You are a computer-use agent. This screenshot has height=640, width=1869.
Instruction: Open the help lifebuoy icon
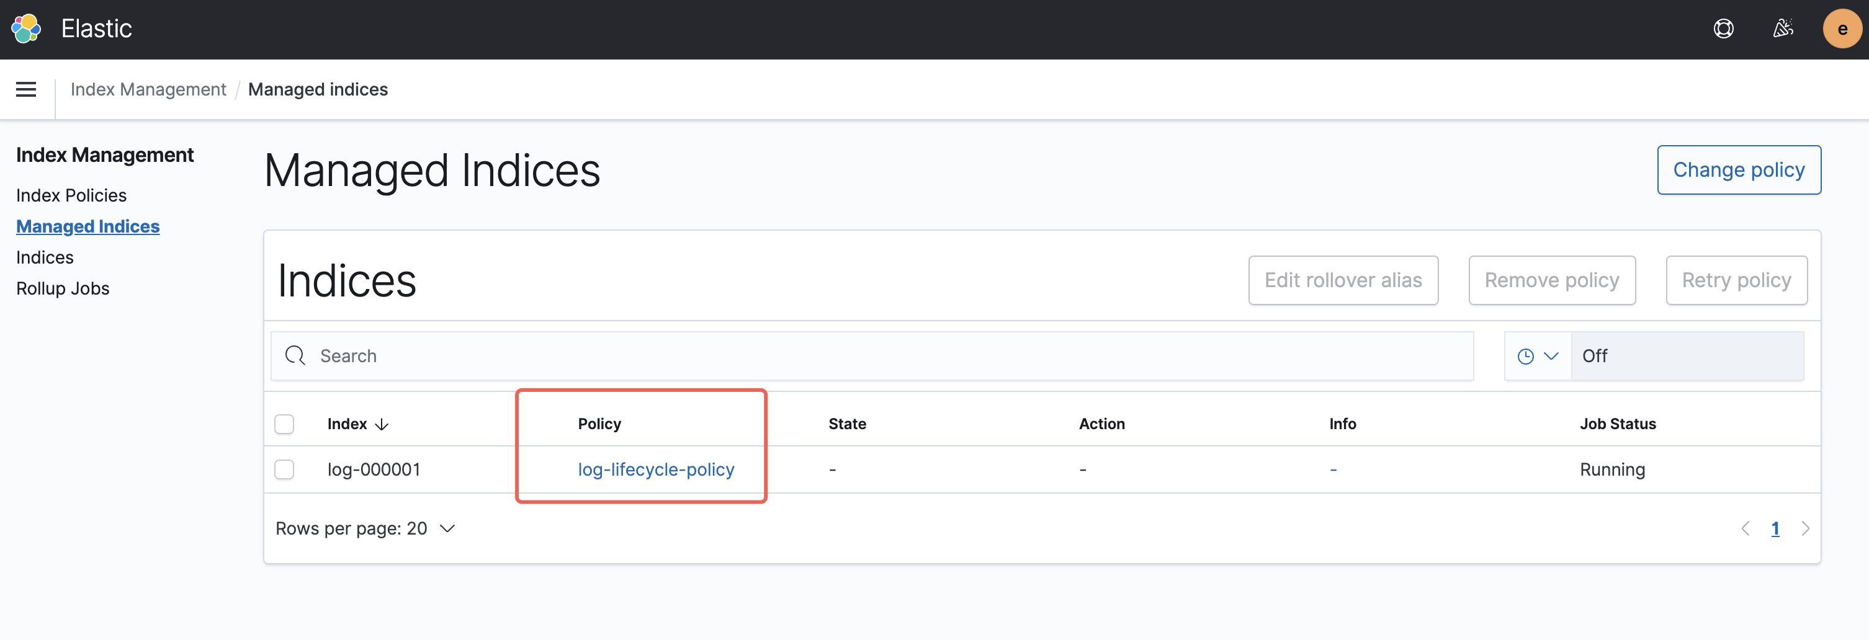1723,29
